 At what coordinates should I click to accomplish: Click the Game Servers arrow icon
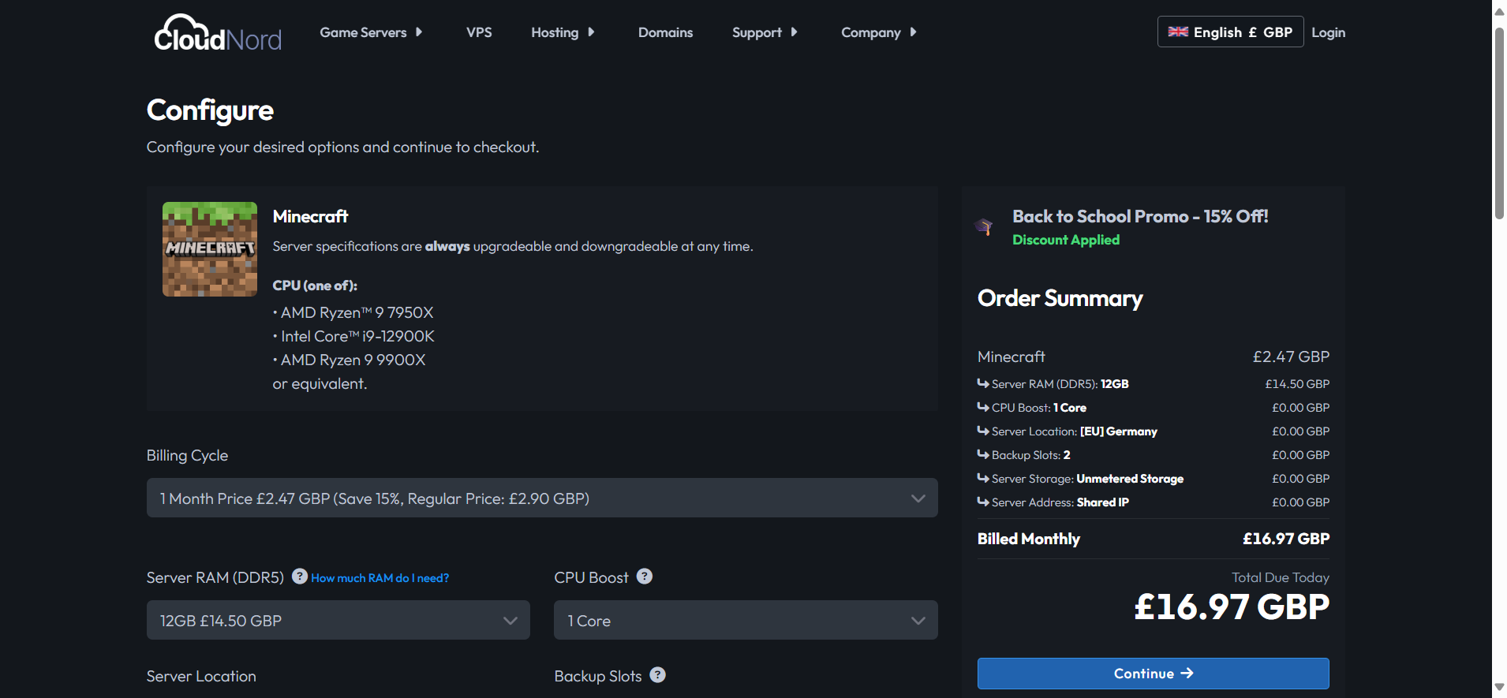coord(419,32)
